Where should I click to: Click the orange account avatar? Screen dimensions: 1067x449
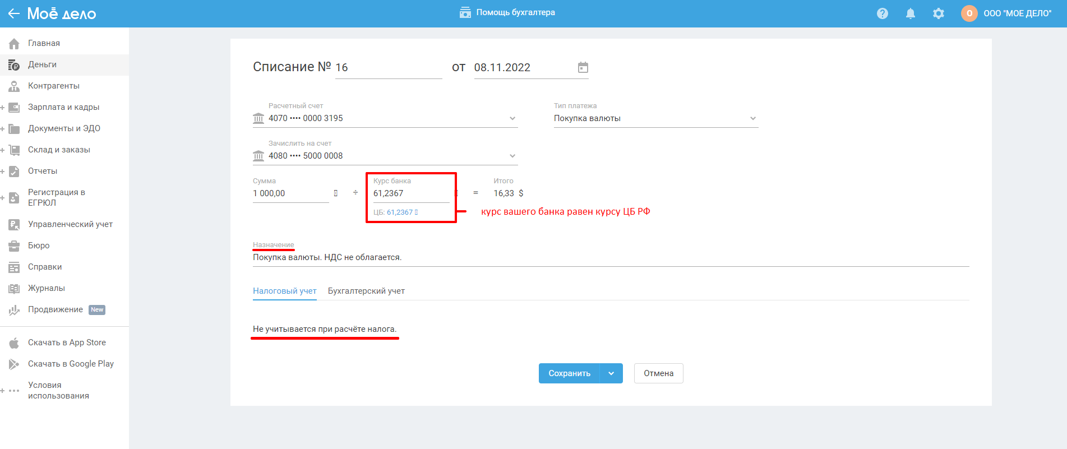click(x=969, y=13)
